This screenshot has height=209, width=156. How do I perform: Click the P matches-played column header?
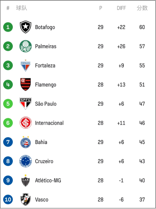pyautogui.click(x=101, y=8)
